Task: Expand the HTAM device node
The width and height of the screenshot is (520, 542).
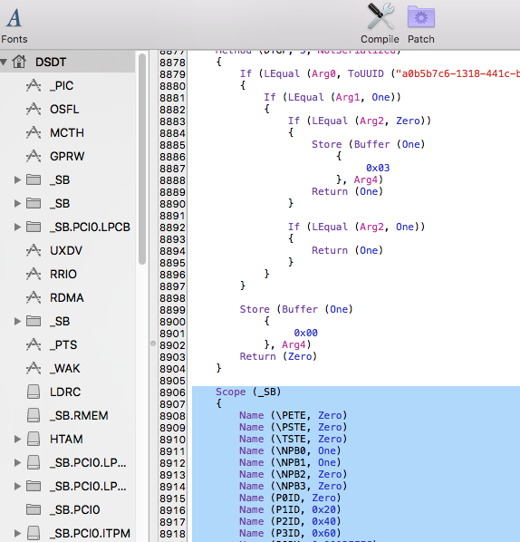Action: click(17, 439)
